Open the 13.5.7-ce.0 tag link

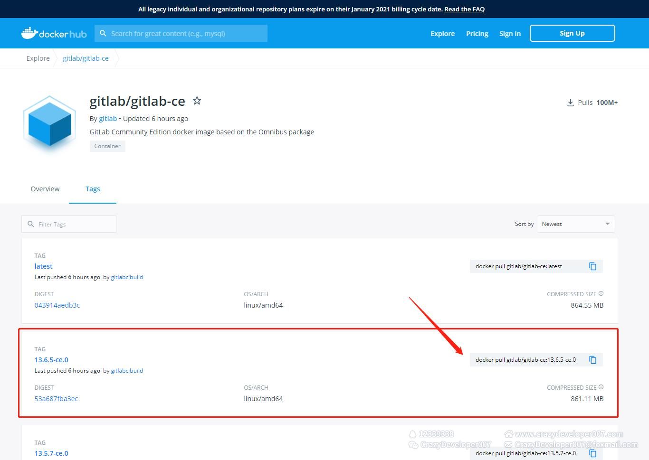[51, 453]
